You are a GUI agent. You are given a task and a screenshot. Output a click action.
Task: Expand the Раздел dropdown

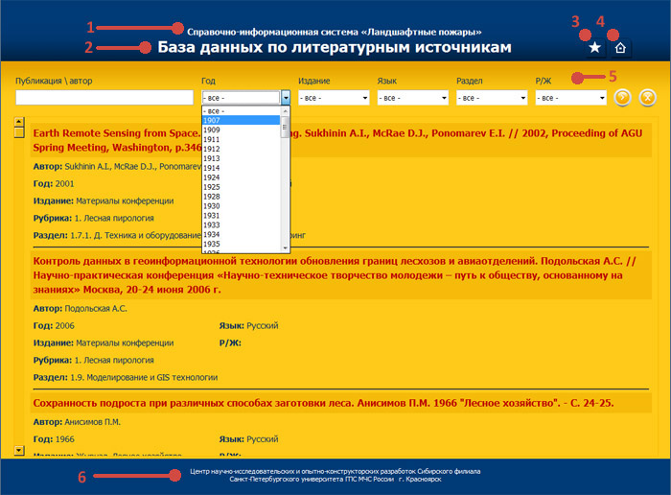492,98
